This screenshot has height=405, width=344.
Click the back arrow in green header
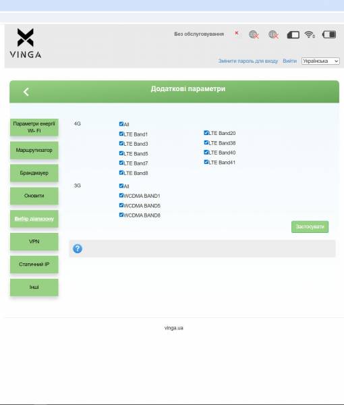tap(26, 92)
